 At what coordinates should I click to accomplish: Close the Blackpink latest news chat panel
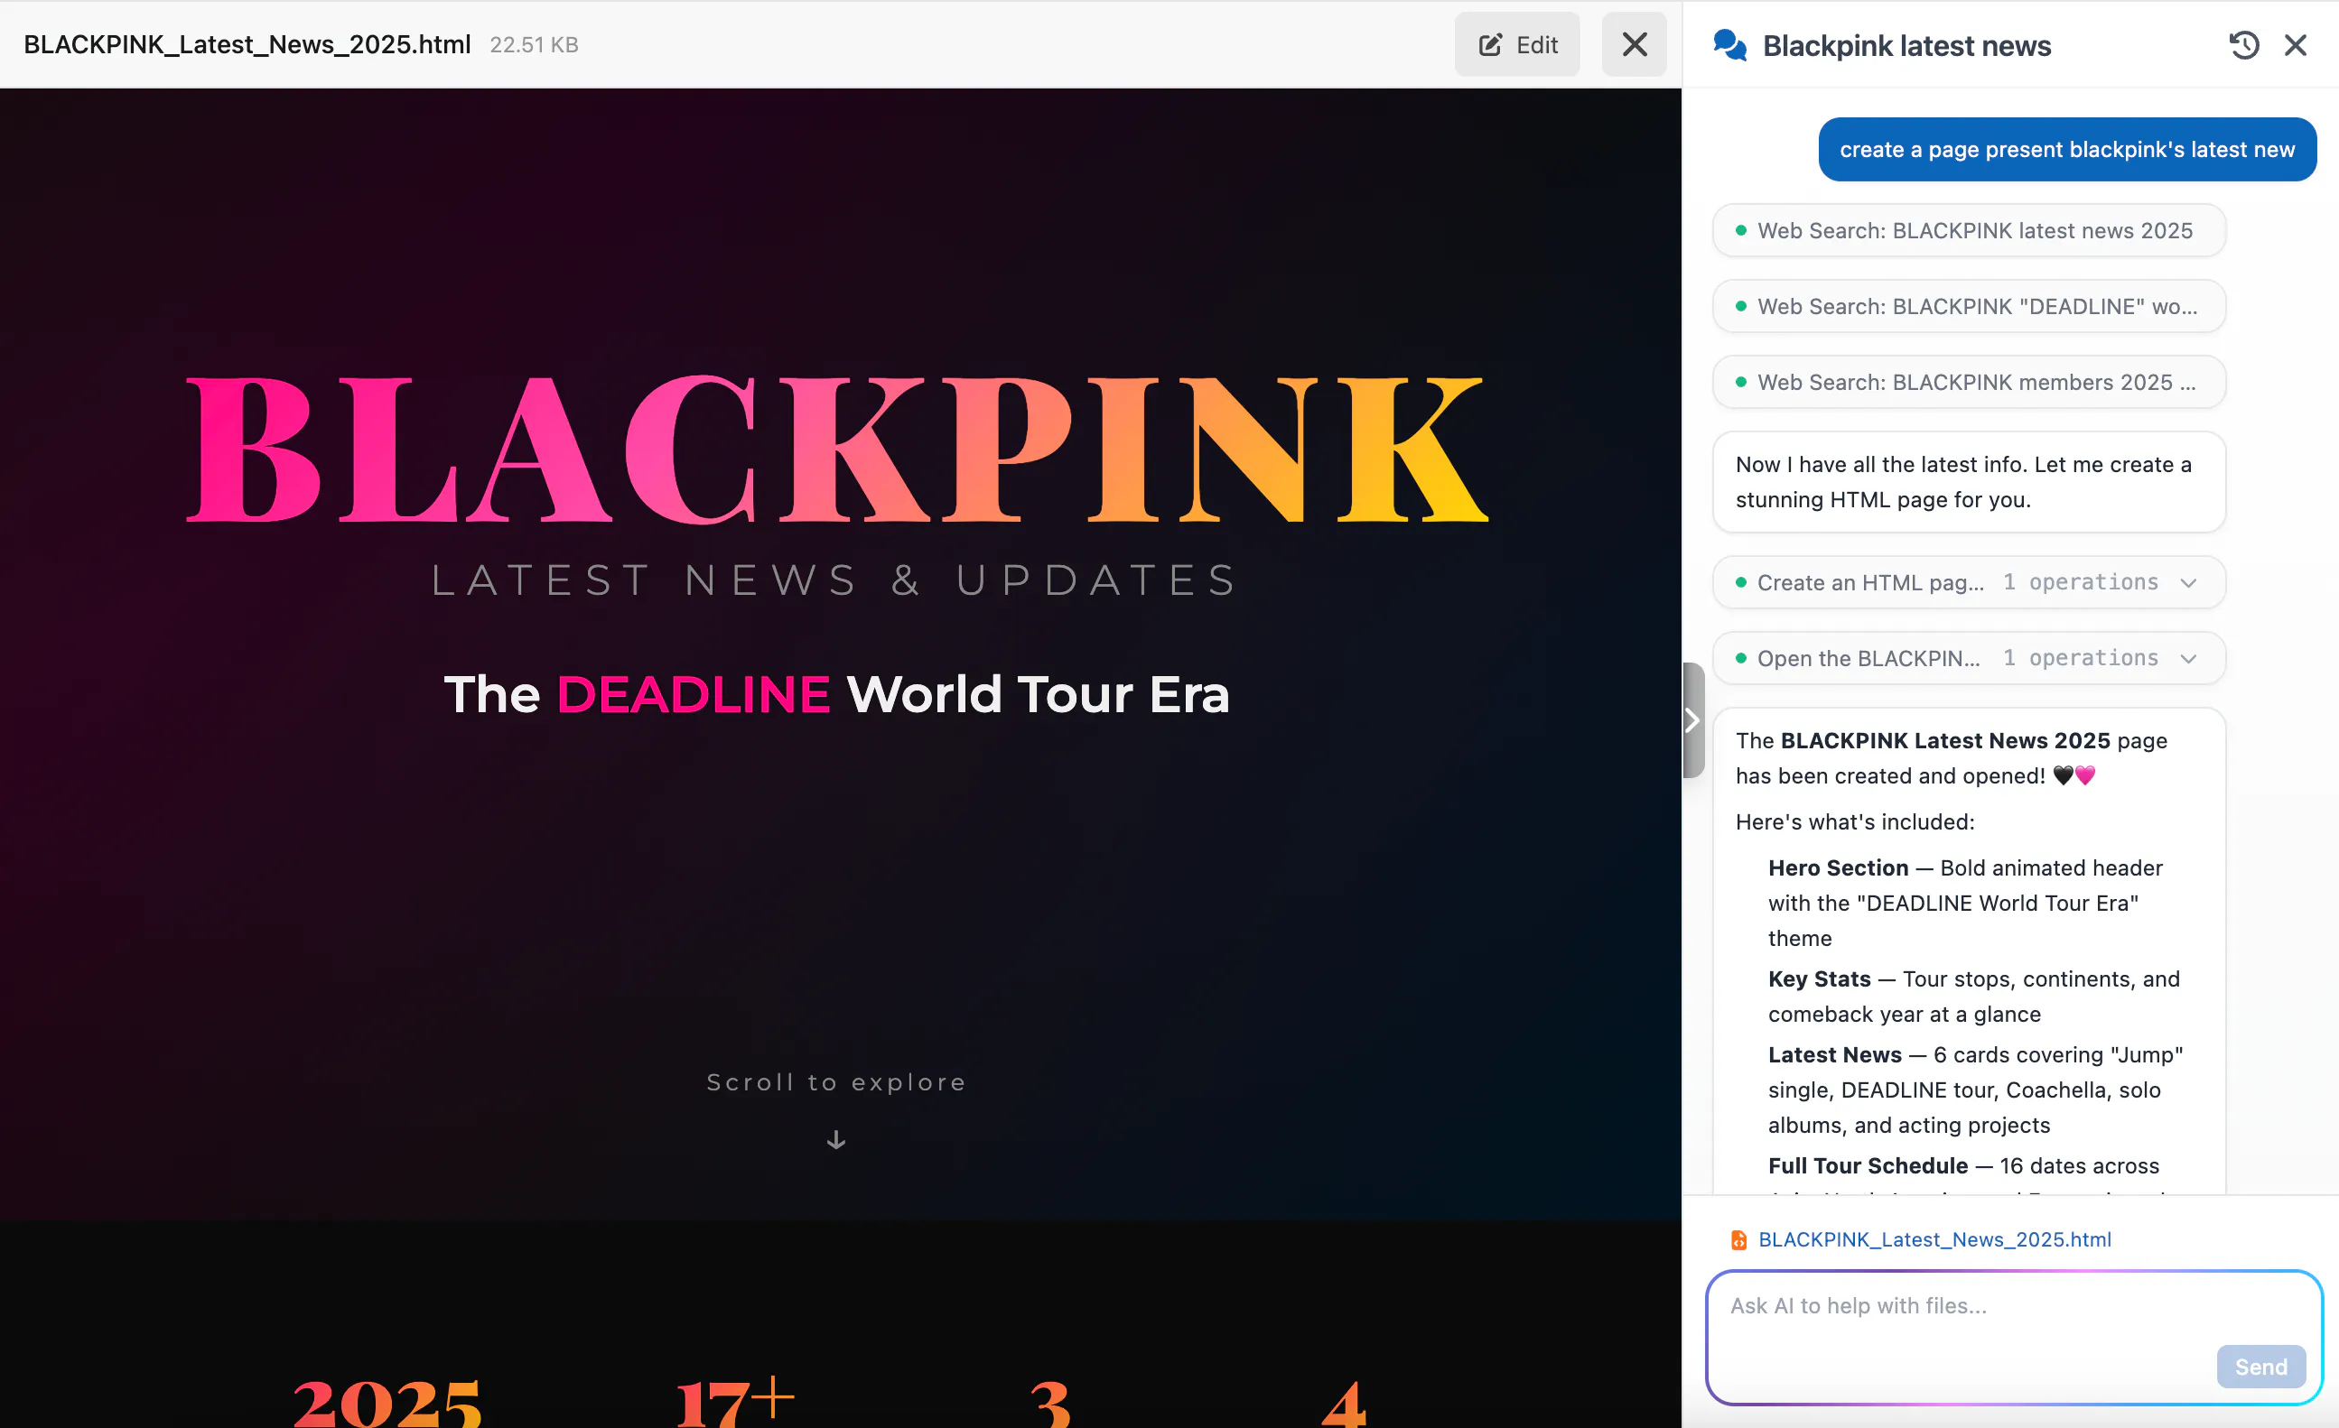2296,45
